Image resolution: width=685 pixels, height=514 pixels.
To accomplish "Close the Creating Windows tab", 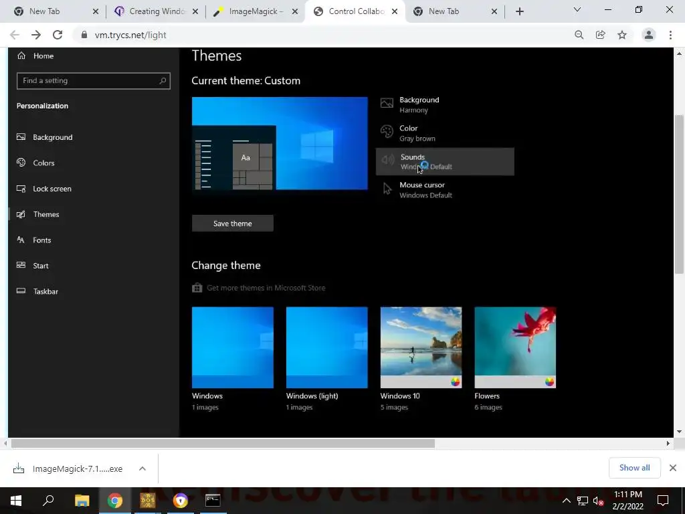I will coord(195,11).
